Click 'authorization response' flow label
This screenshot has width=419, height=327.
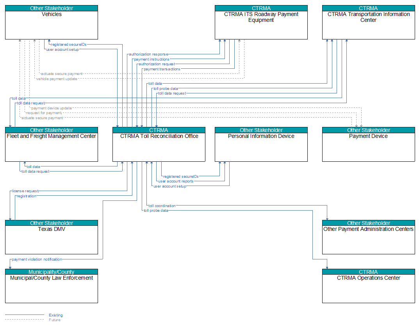point(148,54)
